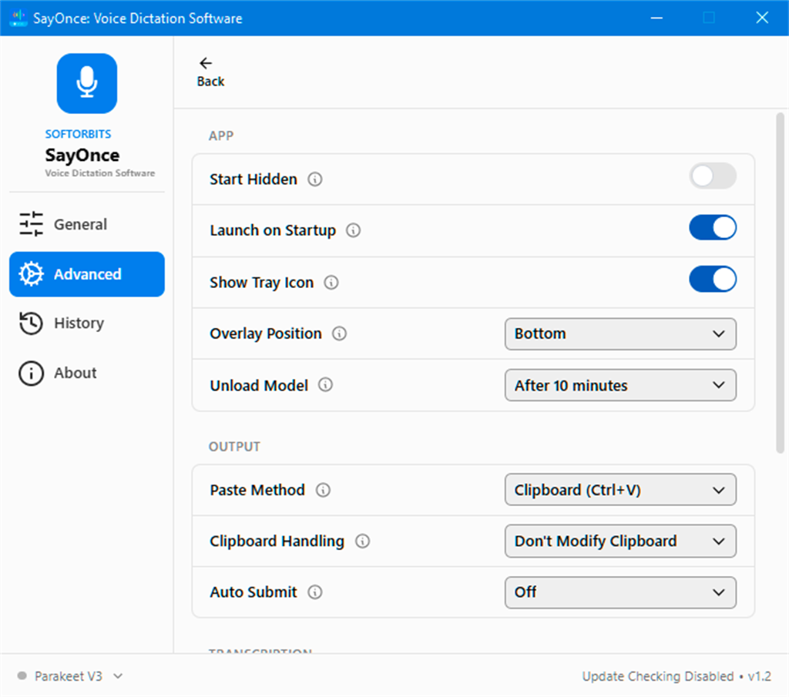This screenshot has width=789, height=697.
Task: Show info tooltip for Show Tray Icon
Action: coord(331,282)
